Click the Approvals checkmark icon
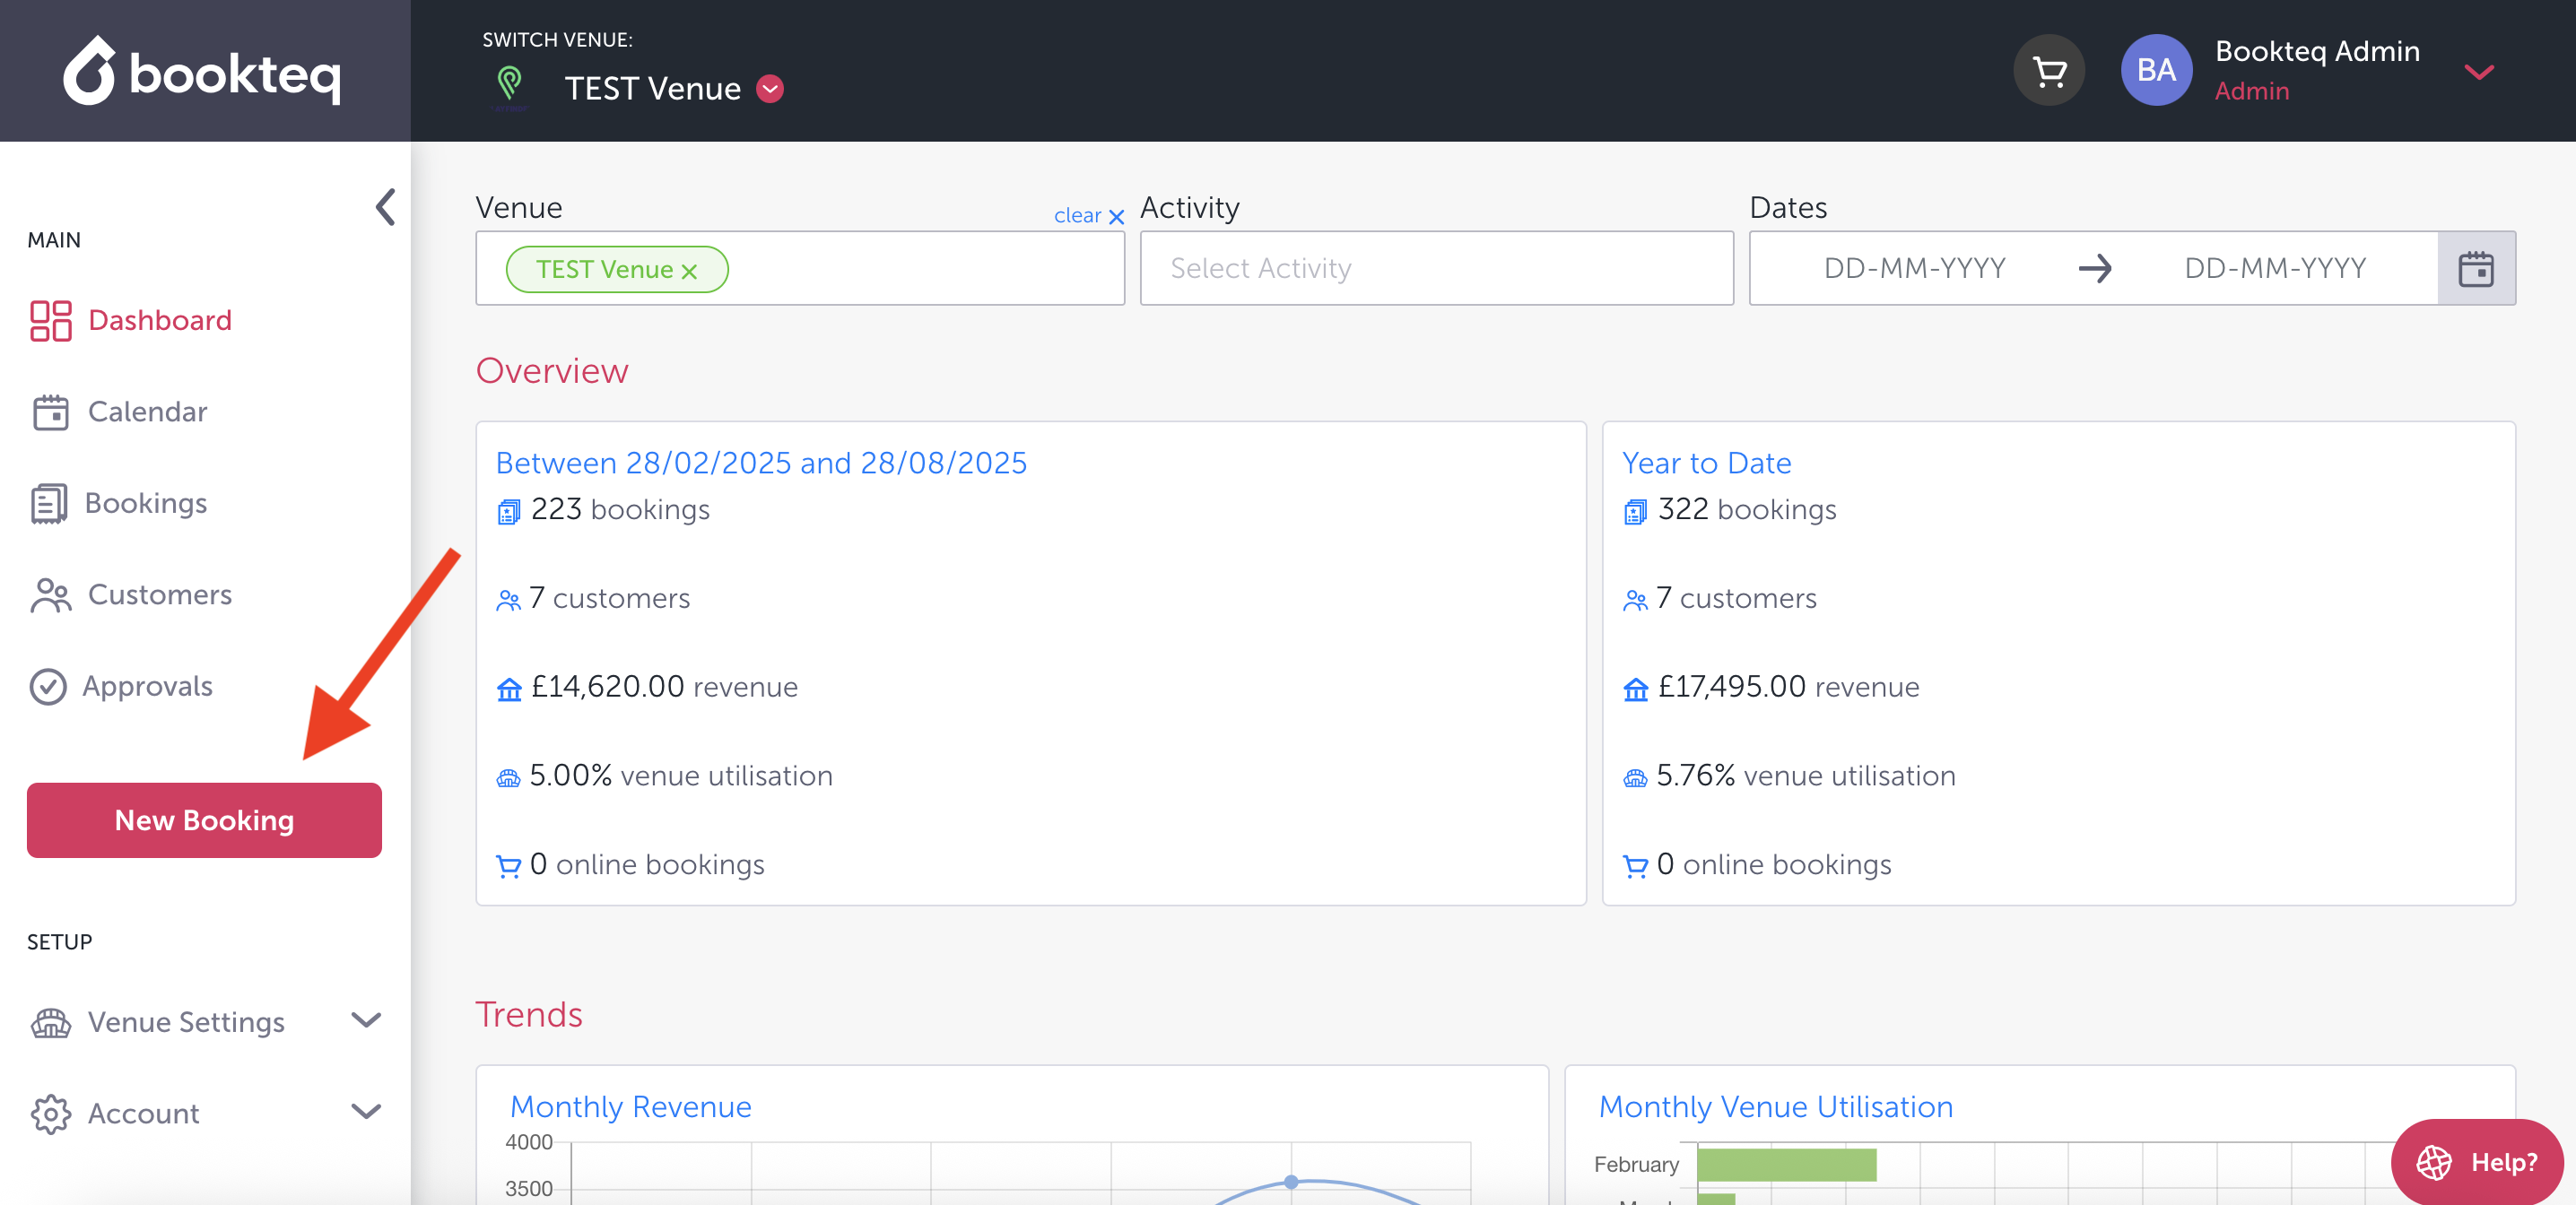The height and width of the screenshot is (1205, 2576). pyautogui.click(x=48, y=687)
